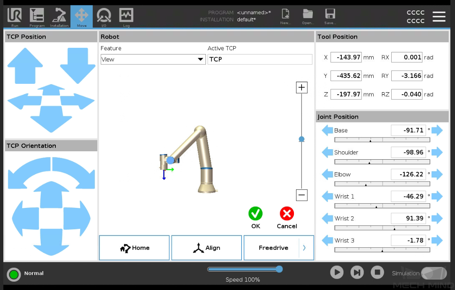Click the Shoulder joint position slider
Viewport: 455px width, 290px height.
pyautogui.click(x=382, y=162)
